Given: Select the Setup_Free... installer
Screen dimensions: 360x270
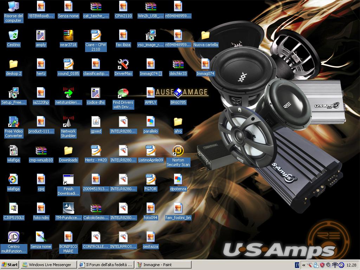Looking at the screenshot, I should [x=13, y=96].
